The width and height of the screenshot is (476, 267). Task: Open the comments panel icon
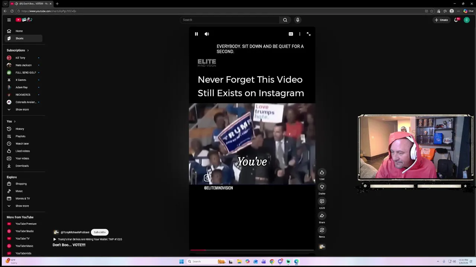(x=322, y=201)
